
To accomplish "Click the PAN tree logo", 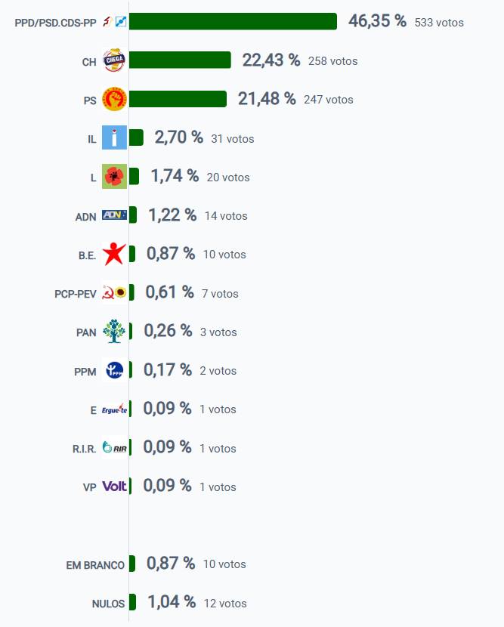I will click(114, 332).
